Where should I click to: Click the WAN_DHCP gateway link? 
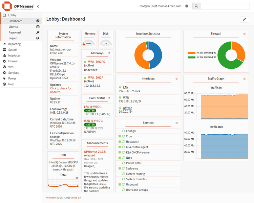(x=96, y=78)
